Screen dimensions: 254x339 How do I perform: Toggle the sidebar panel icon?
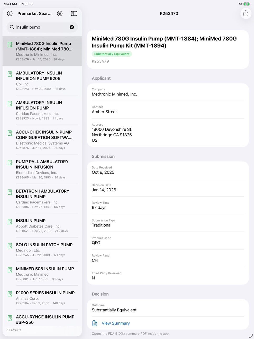(74, 13)
